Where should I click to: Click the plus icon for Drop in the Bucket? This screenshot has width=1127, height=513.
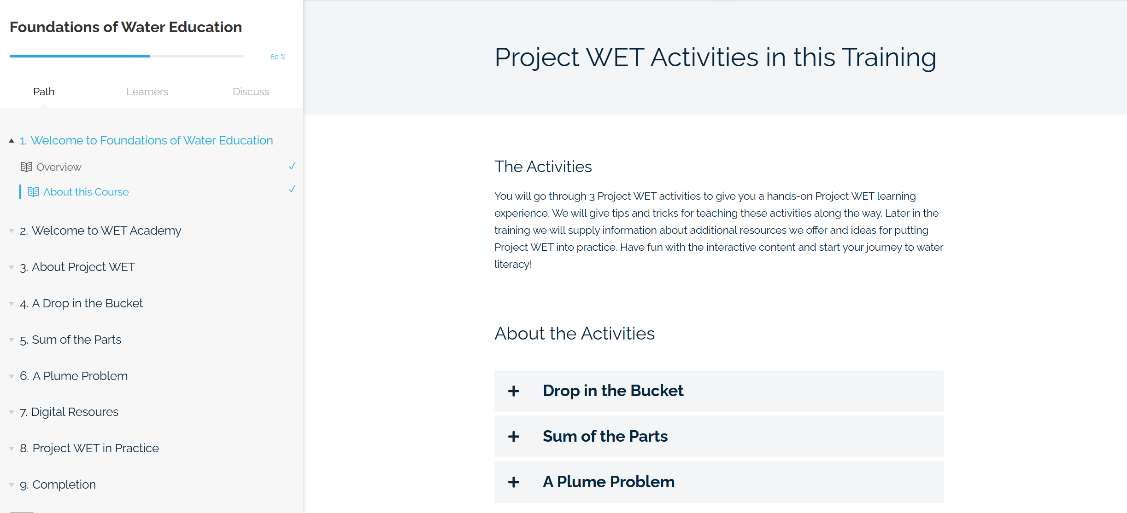coord(514,391)
